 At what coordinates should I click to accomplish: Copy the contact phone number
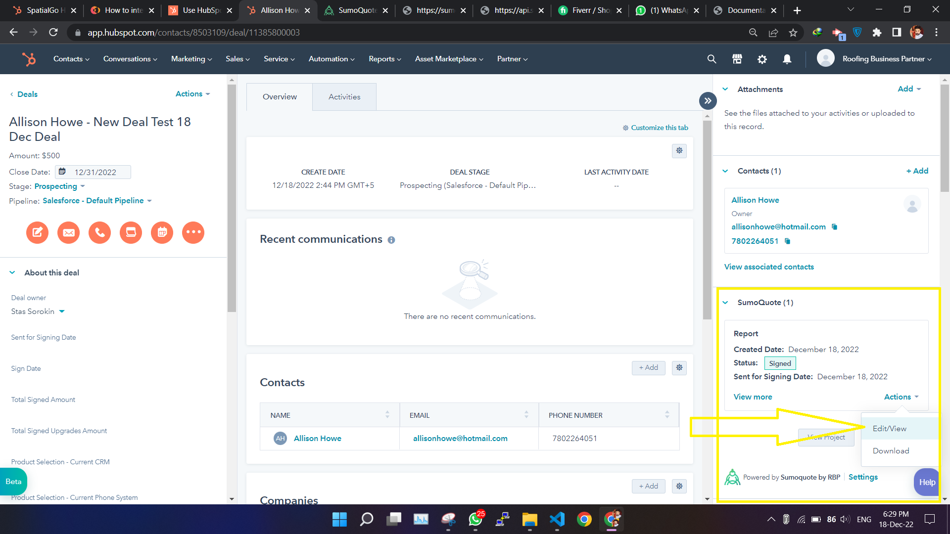788,241
